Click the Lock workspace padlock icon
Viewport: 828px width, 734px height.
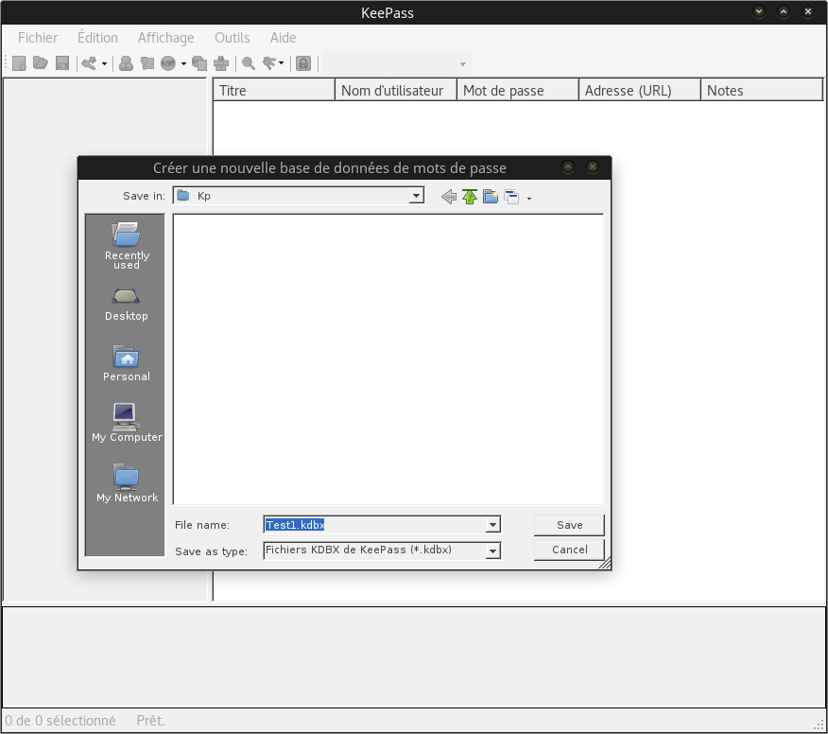tap(303, 63)
